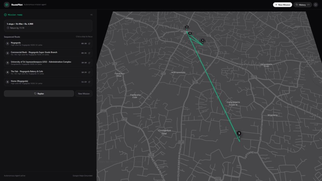Click map marker number 4
The image size is (322, 181).
coord(190,33)
